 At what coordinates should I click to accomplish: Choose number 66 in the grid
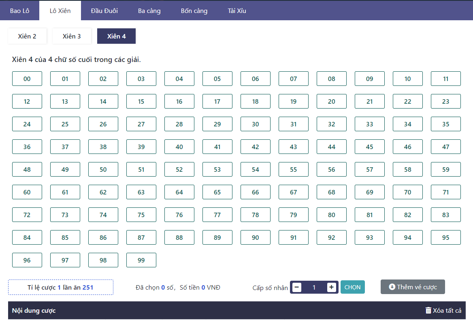point(256,192)
